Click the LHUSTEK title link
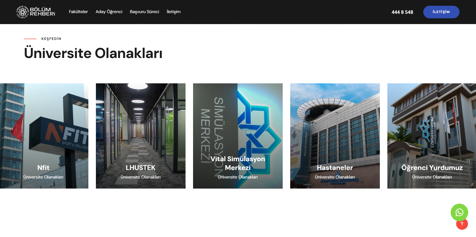The image size is (476, 237). [x=141, y=168]
